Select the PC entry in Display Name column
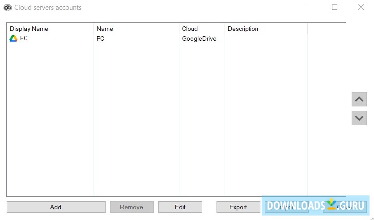Viewport: 374px width, 220px height. 24,38
